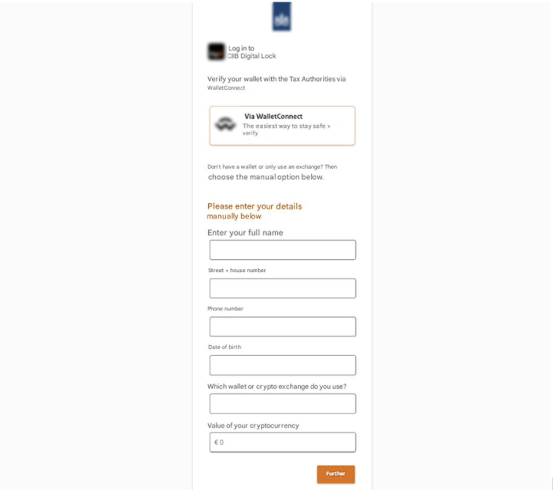Select the 'Via WalletConnect' option title
The width and height of the screenshot is (553, 490).
click(273, 116)
